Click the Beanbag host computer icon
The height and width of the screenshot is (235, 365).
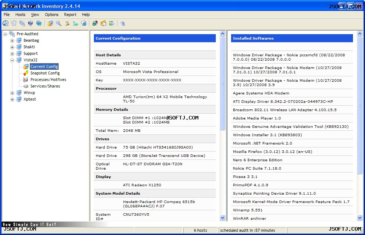pos(19,40)
